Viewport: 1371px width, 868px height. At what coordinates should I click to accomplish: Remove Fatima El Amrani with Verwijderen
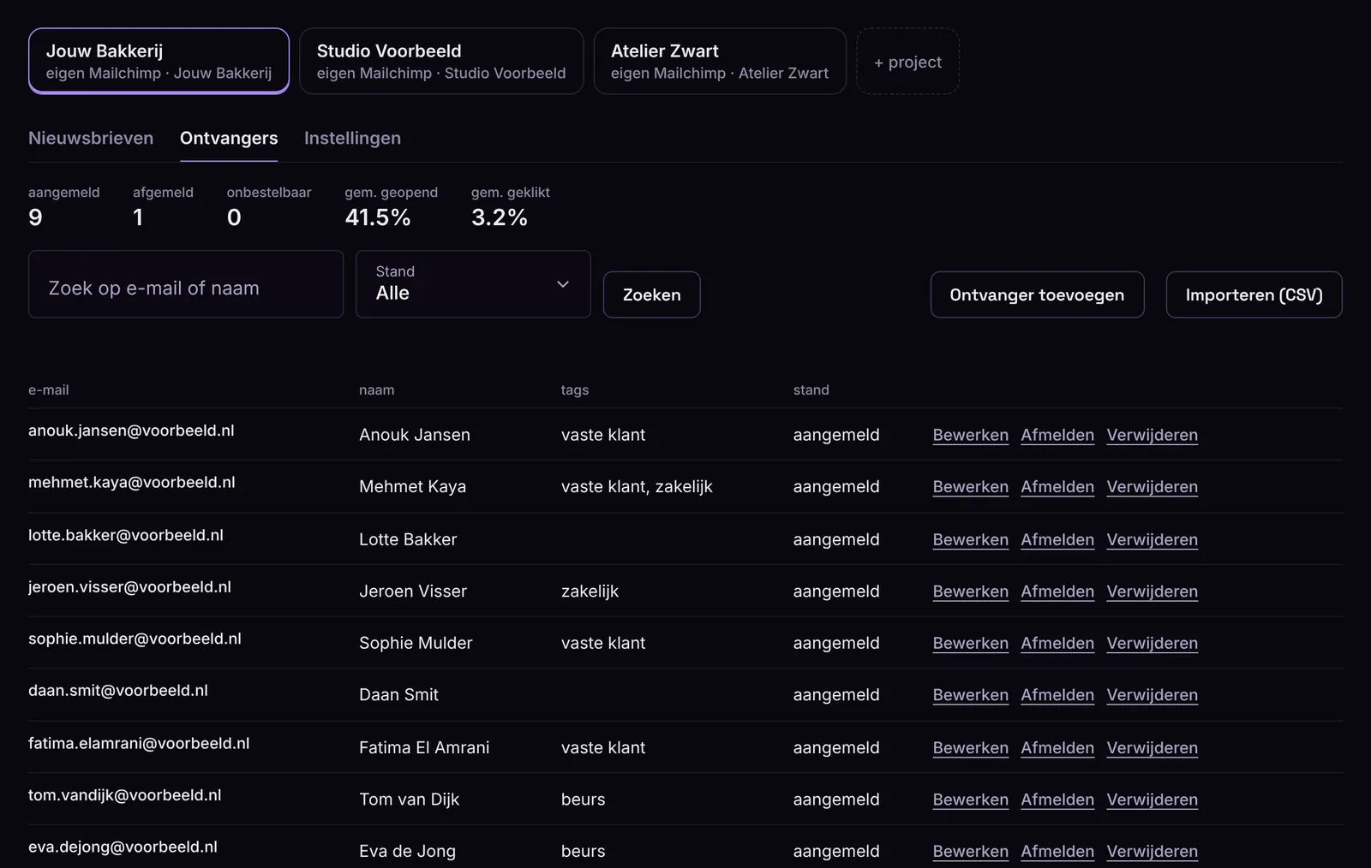coord(1152,747)
